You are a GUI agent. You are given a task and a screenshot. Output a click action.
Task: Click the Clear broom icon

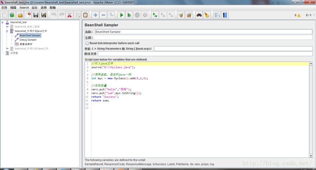point(181,15)
